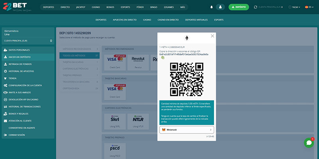The height and width of the screenshot is (159, 319).
Task: Click the Ethereum logo in the dialog
Action: coord(187,38)
